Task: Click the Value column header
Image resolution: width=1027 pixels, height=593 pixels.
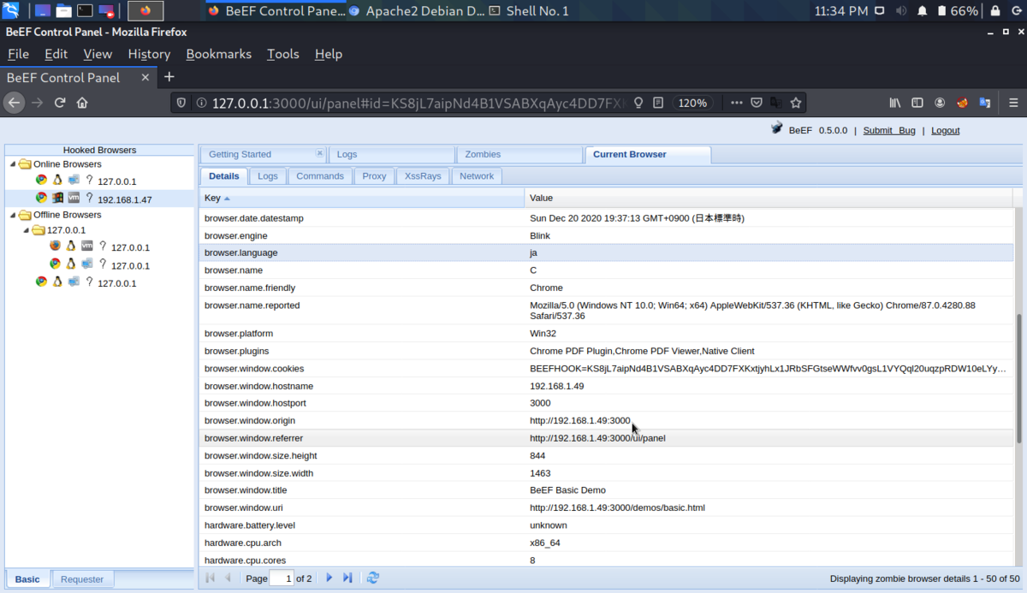Action: tap(769, 198)
